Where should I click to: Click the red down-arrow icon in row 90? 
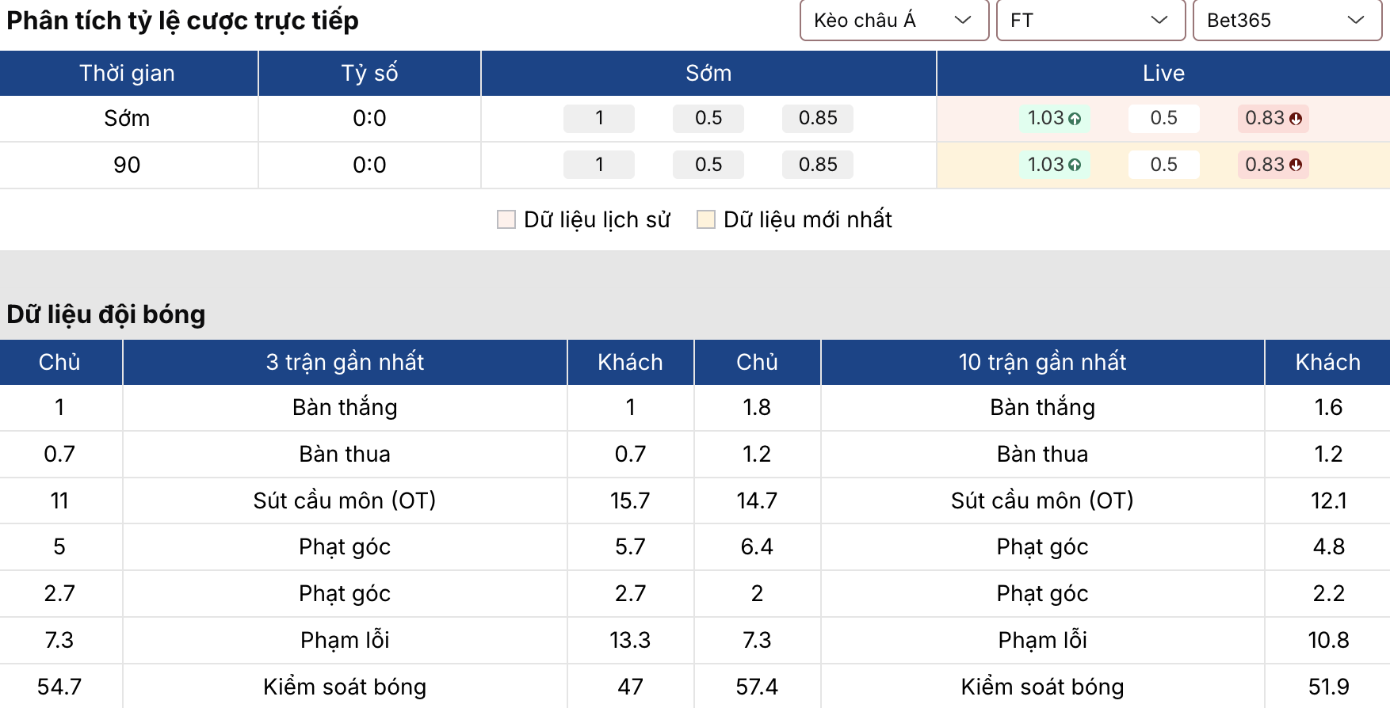[x=1296, y=166]
